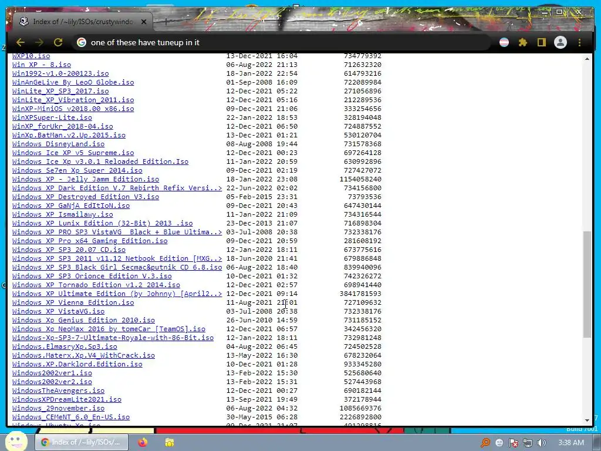The width and height of the screenshot is (601, 451).
Task: Close the Index of /~lily/ISOs tab
Action: coord(144,22)
